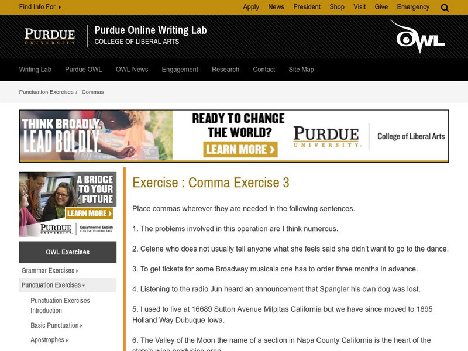The image size is (468, 351).
Task: Open the Contact page
Action: pos(263,69)
